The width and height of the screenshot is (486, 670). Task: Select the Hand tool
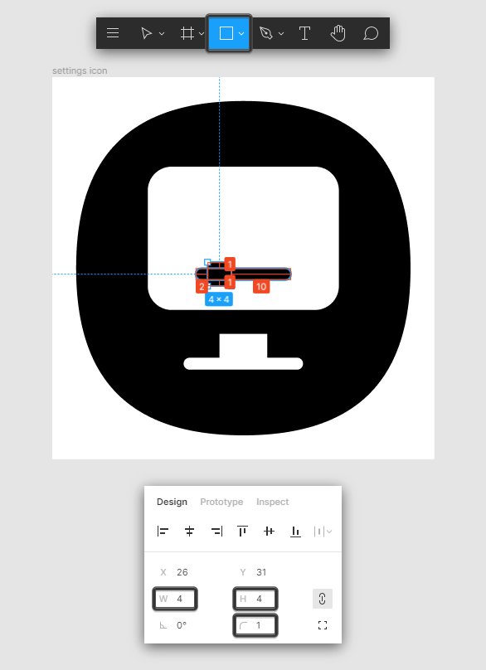[338, 33]
